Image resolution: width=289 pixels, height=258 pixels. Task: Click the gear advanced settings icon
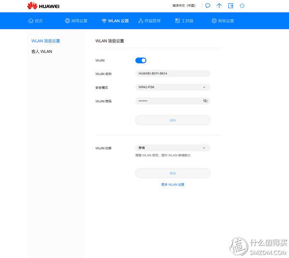click(214, 21)
